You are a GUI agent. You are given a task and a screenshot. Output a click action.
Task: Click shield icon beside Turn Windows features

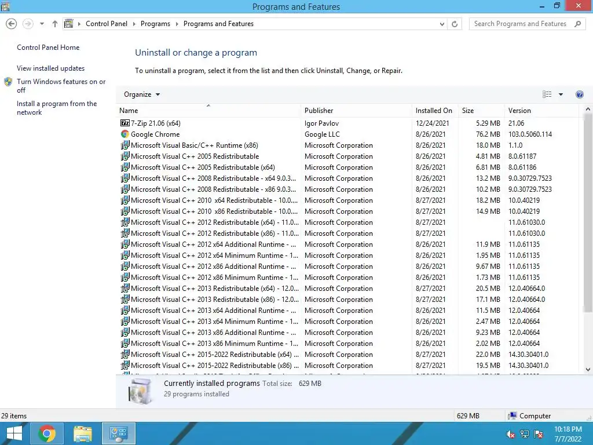click(x=8, y=82)
